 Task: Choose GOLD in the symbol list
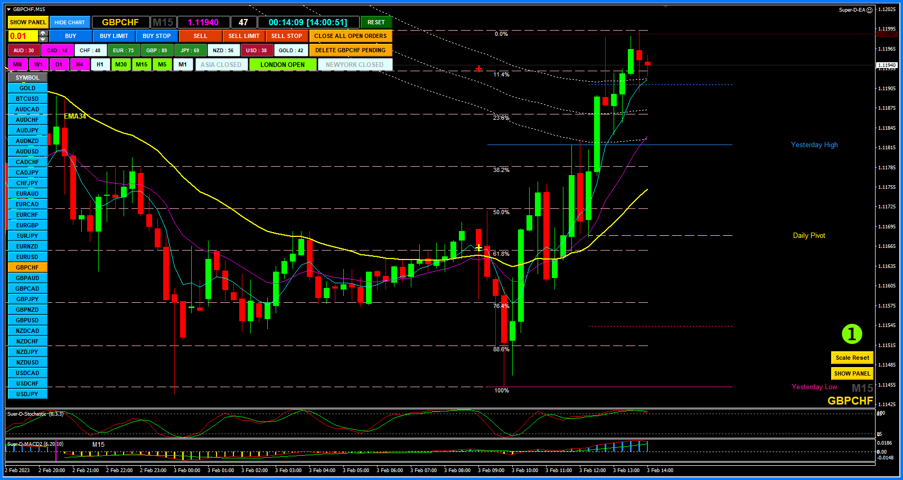coord(27,88)
